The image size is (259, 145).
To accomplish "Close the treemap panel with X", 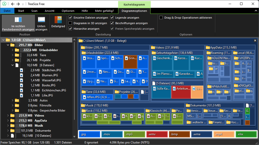I will click(x=255, y=41).
